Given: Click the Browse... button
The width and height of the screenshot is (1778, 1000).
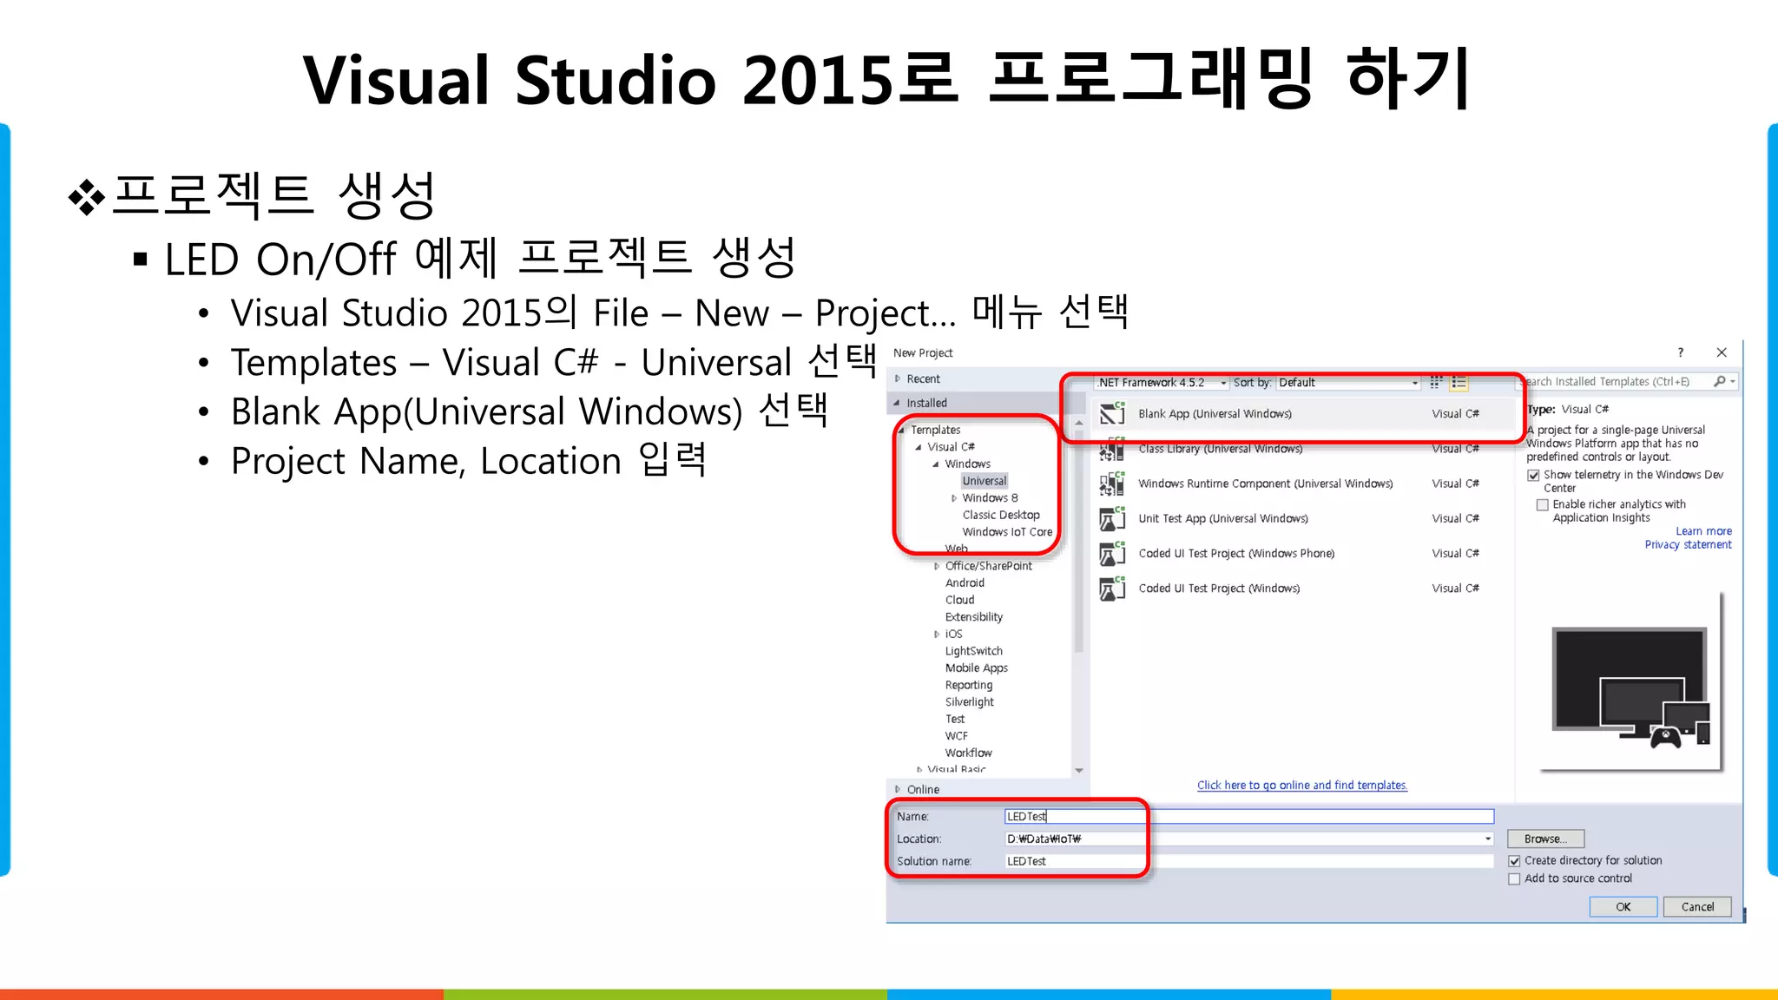Looking at the screenshot, I should pyautogui.click(x=1545, y=839).
